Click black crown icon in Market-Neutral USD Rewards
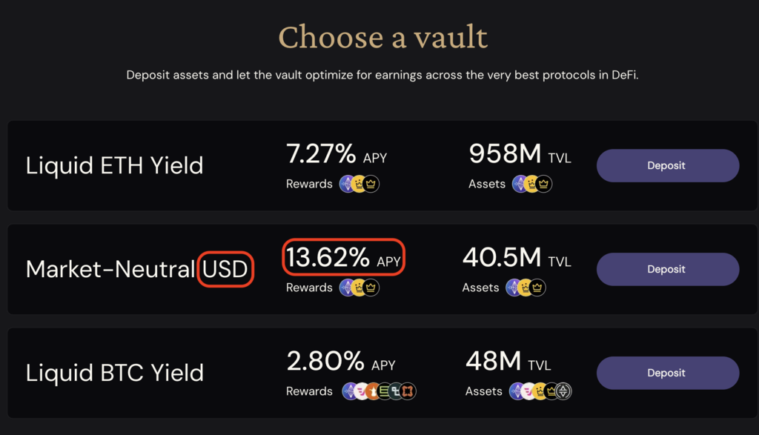This screenshot has width=759, height=435. [x=371, y=288]
